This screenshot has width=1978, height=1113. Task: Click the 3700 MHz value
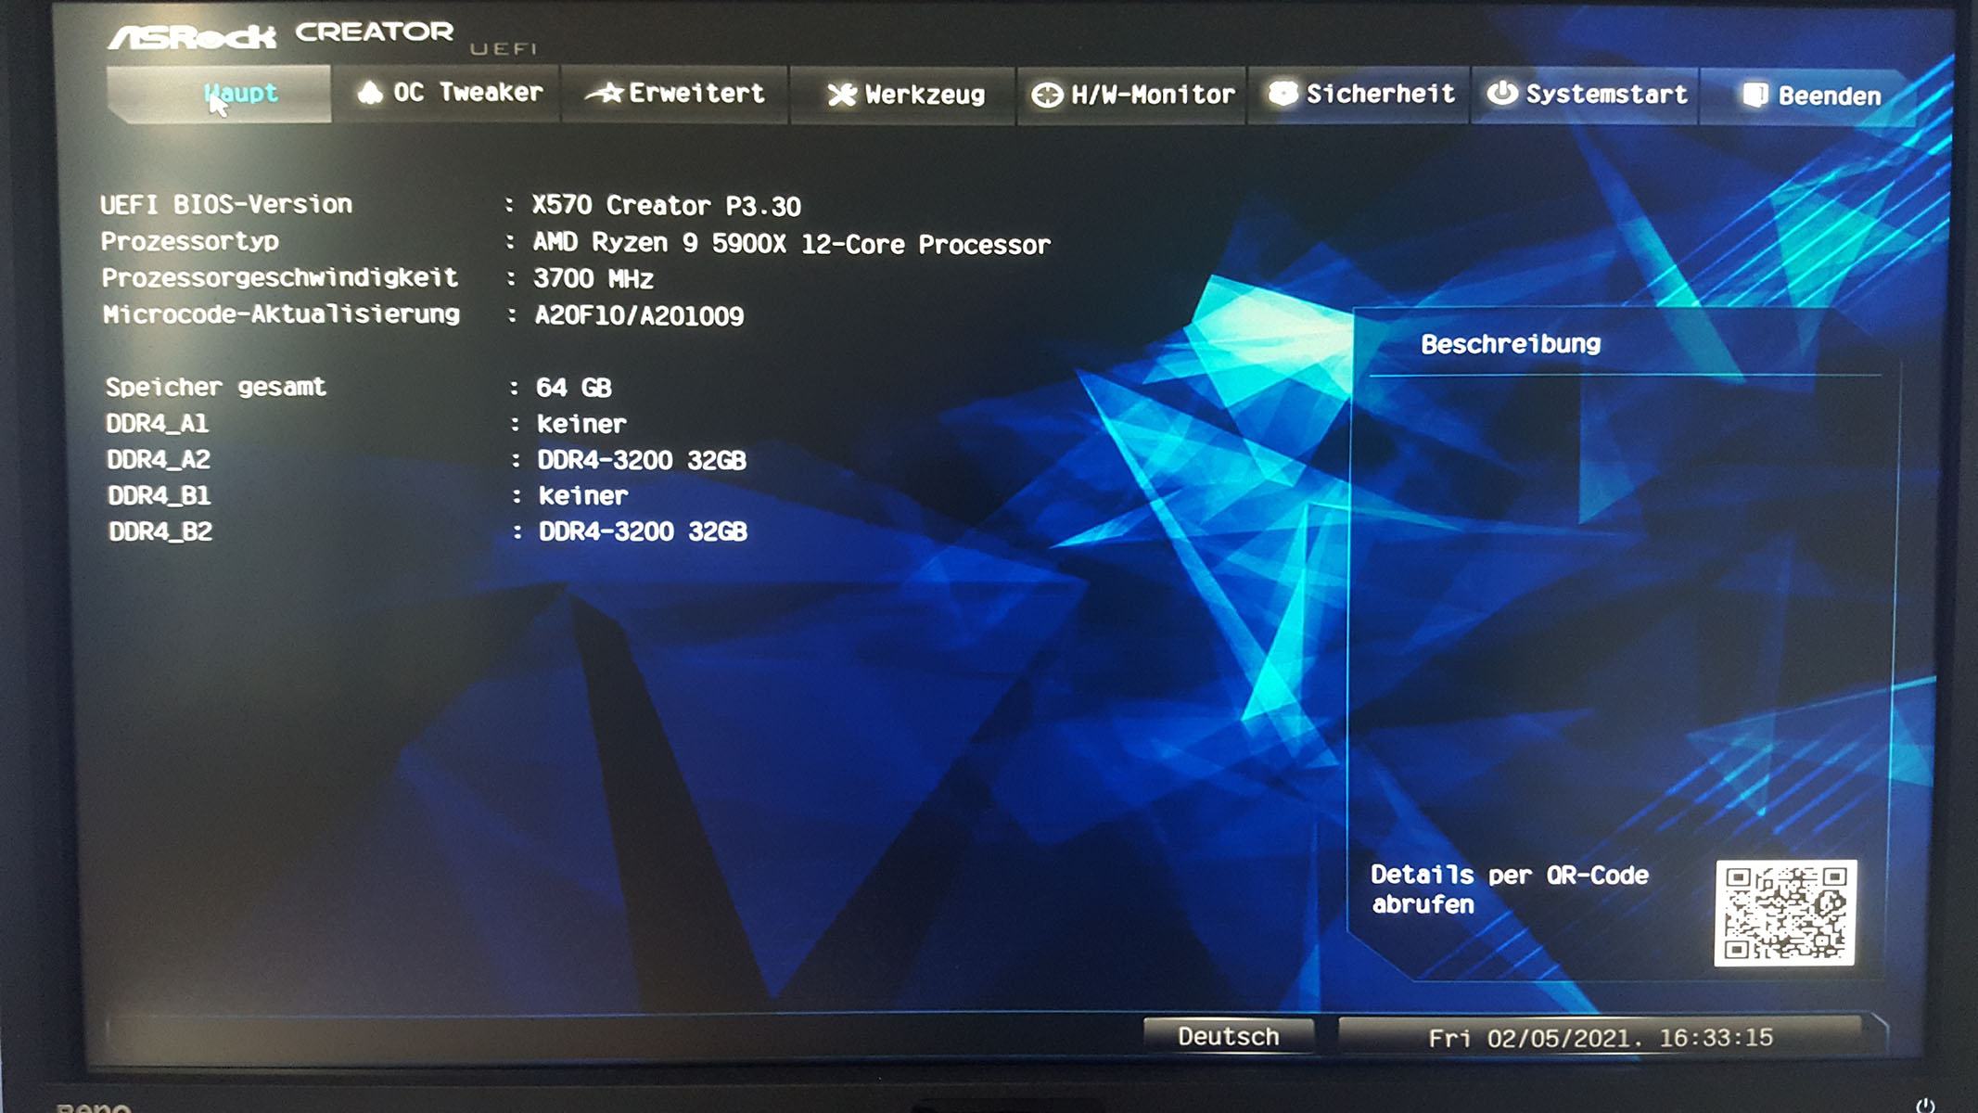[593, 279]
